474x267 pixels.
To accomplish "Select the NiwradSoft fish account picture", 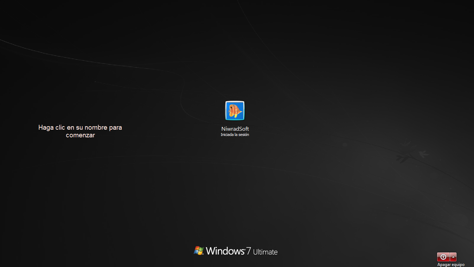I will [235, 111].
